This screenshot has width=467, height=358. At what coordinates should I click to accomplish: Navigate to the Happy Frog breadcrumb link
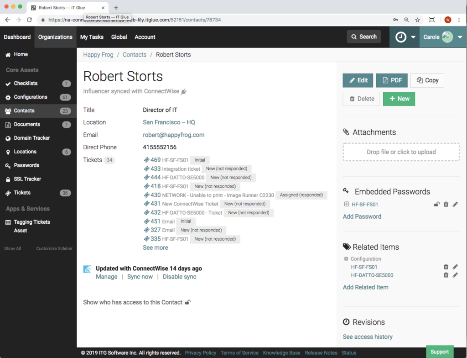coord(98,54)
